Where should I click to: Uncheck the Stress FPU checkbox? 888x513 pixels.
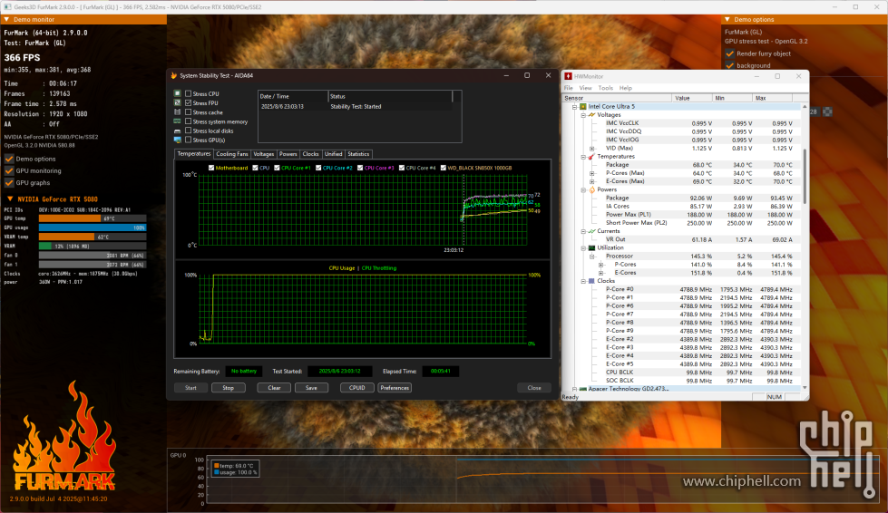point(189,103)
